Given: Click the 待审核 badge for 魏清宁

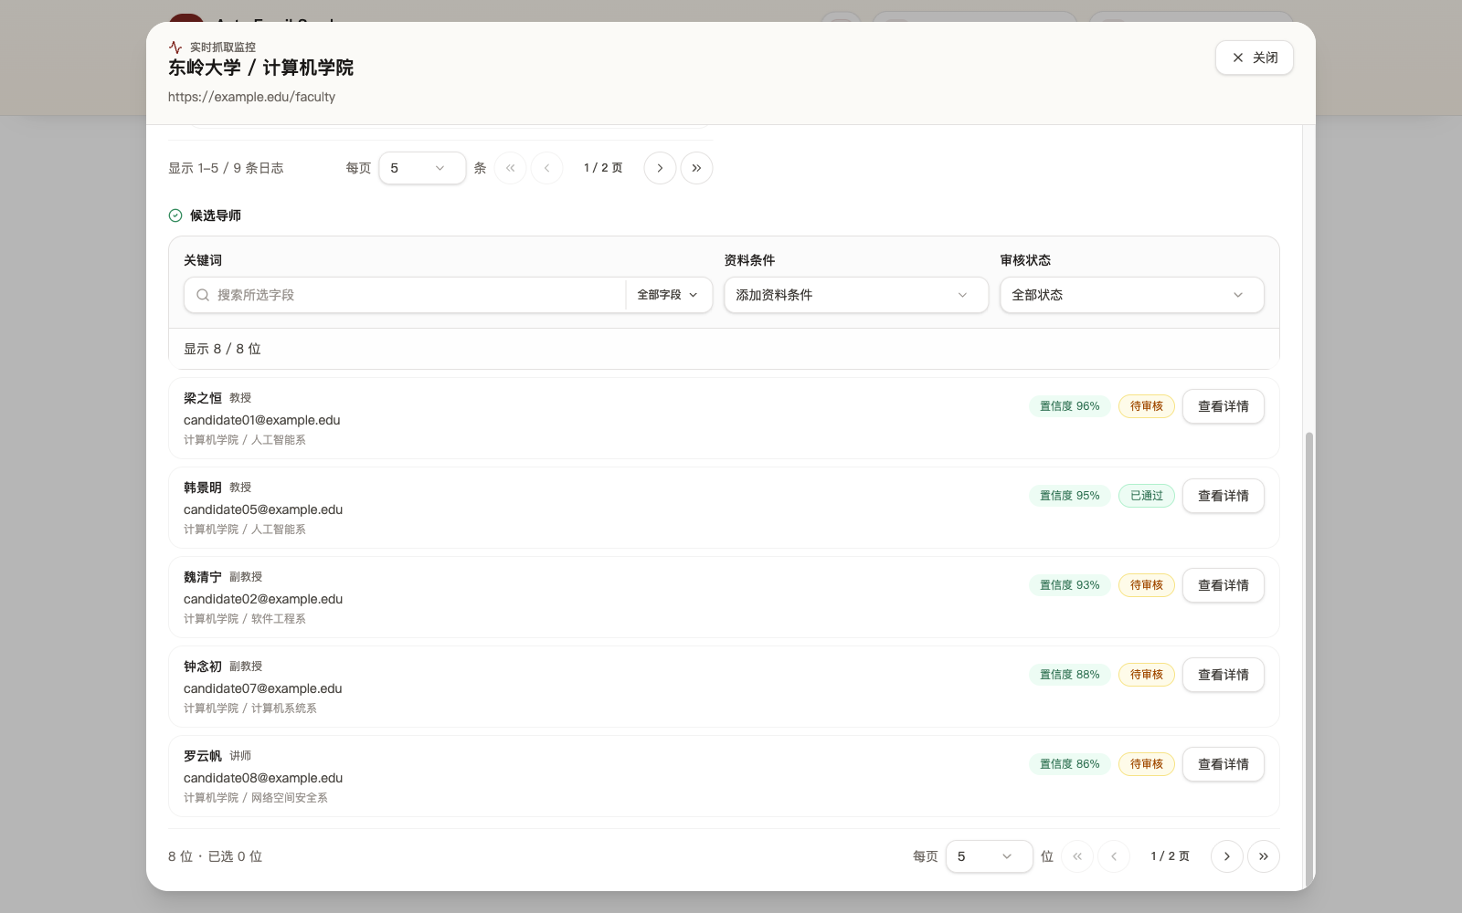Looking at the screenshot, I should 1147,585.
